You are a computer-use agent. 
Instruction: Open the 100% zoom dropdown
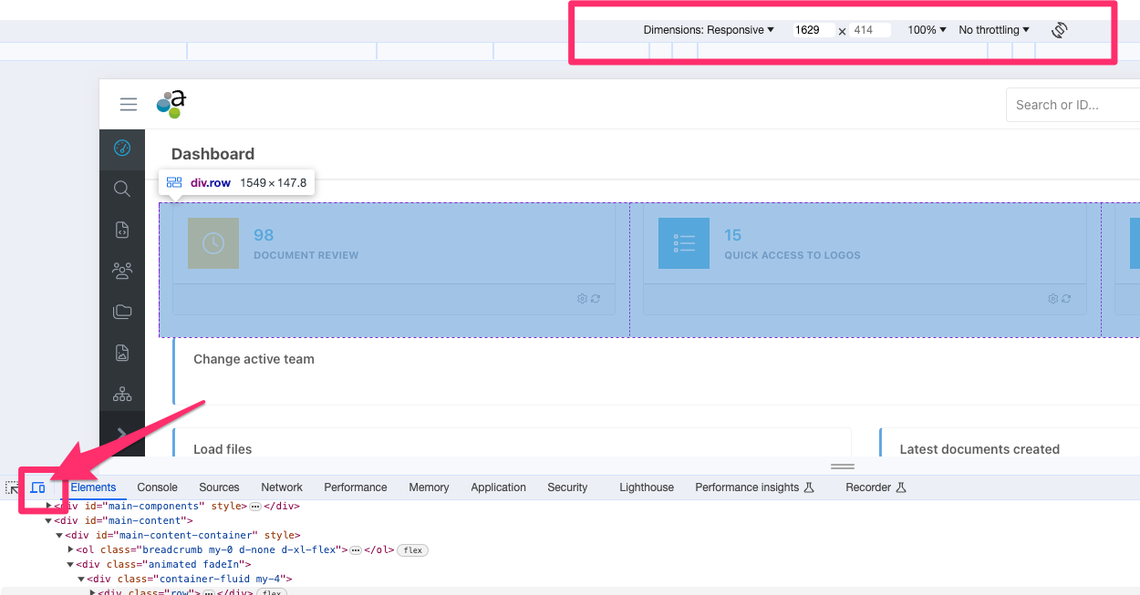click(927, 30)
